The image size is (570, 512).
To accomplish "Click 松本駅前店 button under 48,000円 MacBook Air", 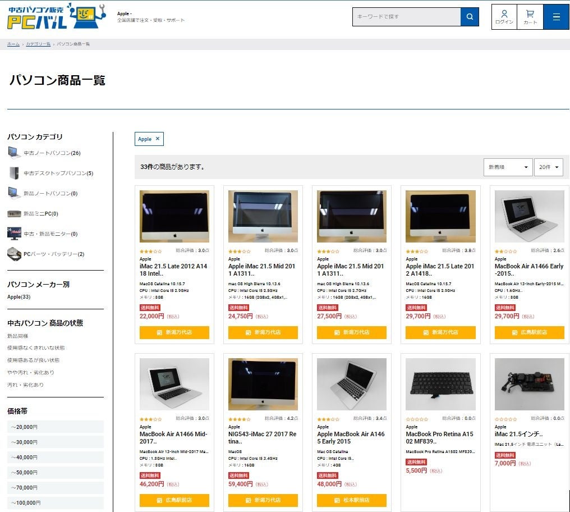I will click(352, 500).
